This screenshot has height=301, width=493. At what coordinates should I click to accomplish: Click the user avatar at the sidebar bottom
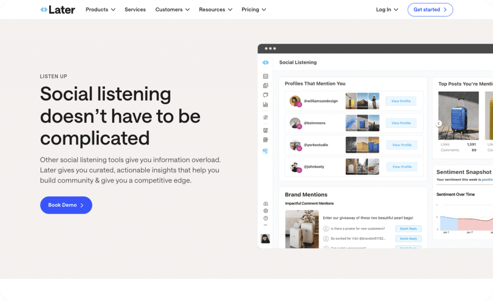[265, 239]
